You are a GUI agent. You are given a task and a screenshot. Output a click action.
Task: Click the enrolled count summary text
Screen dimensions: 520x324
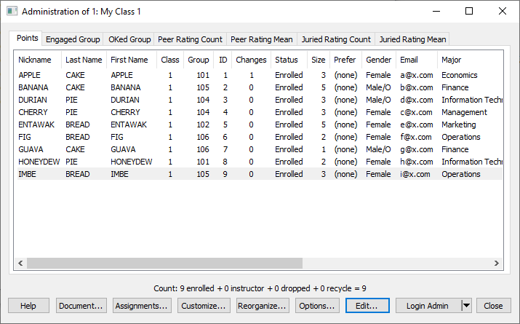[x=260, y=288]
